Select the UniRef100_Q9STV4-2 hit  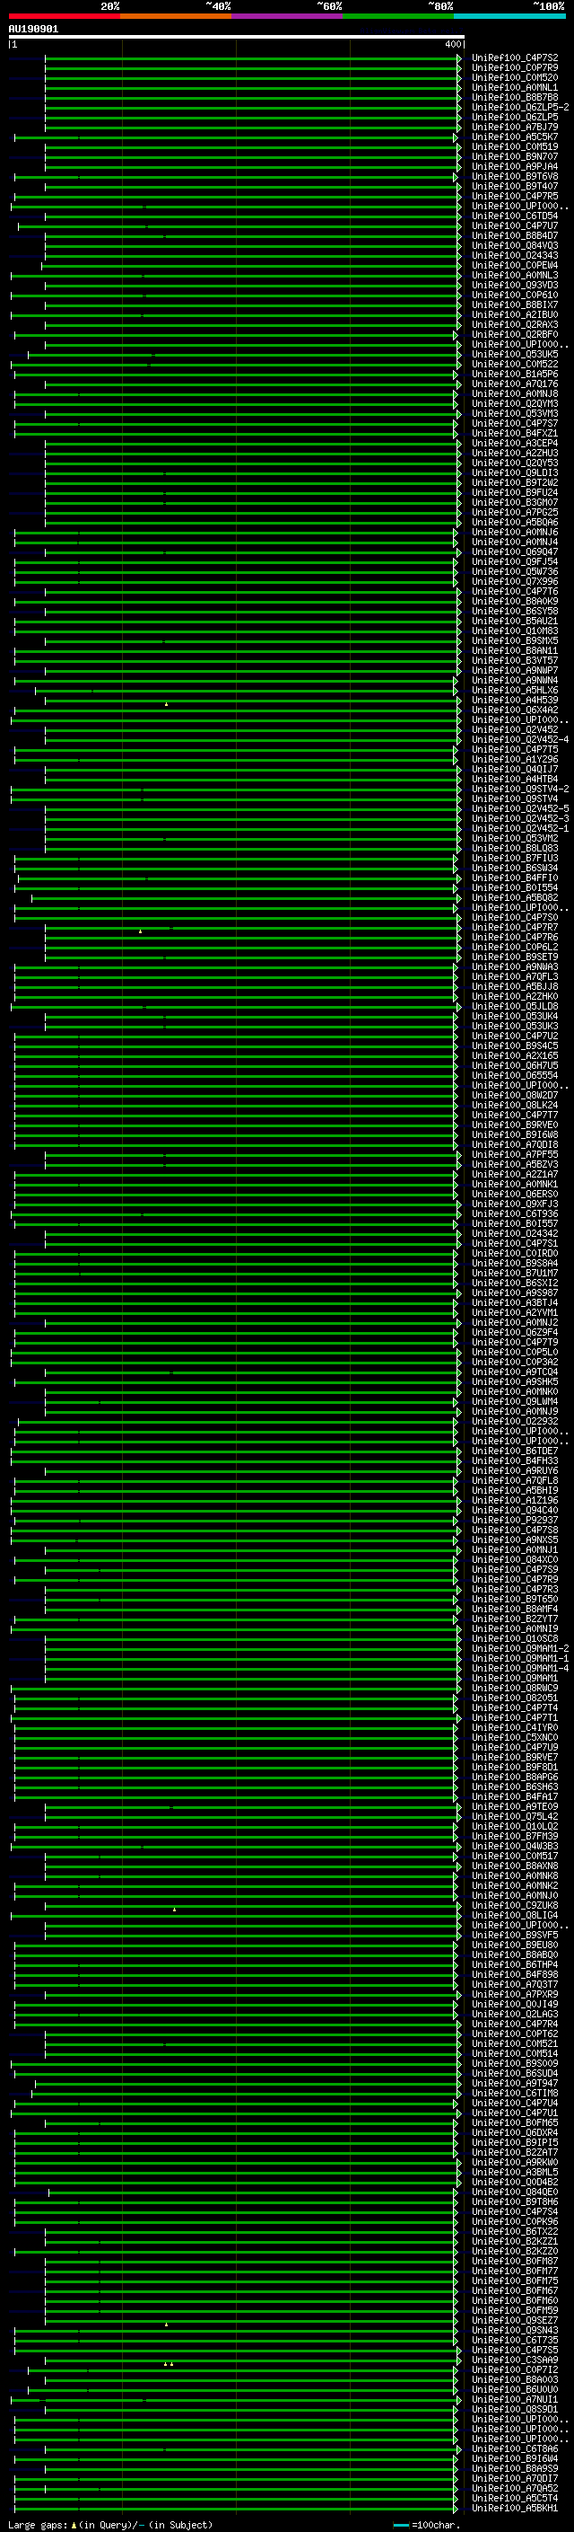[520, 790]
